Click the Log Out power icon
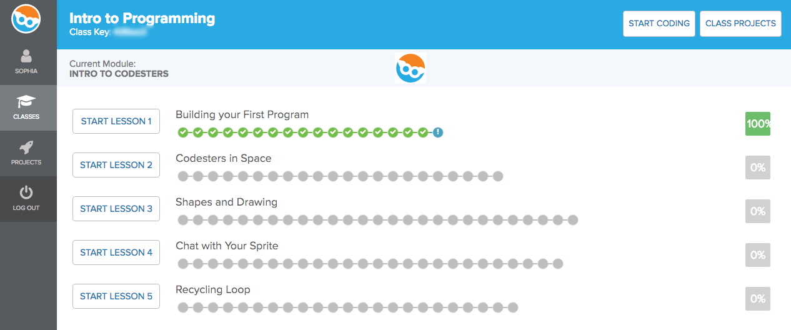 pos(26,193)
